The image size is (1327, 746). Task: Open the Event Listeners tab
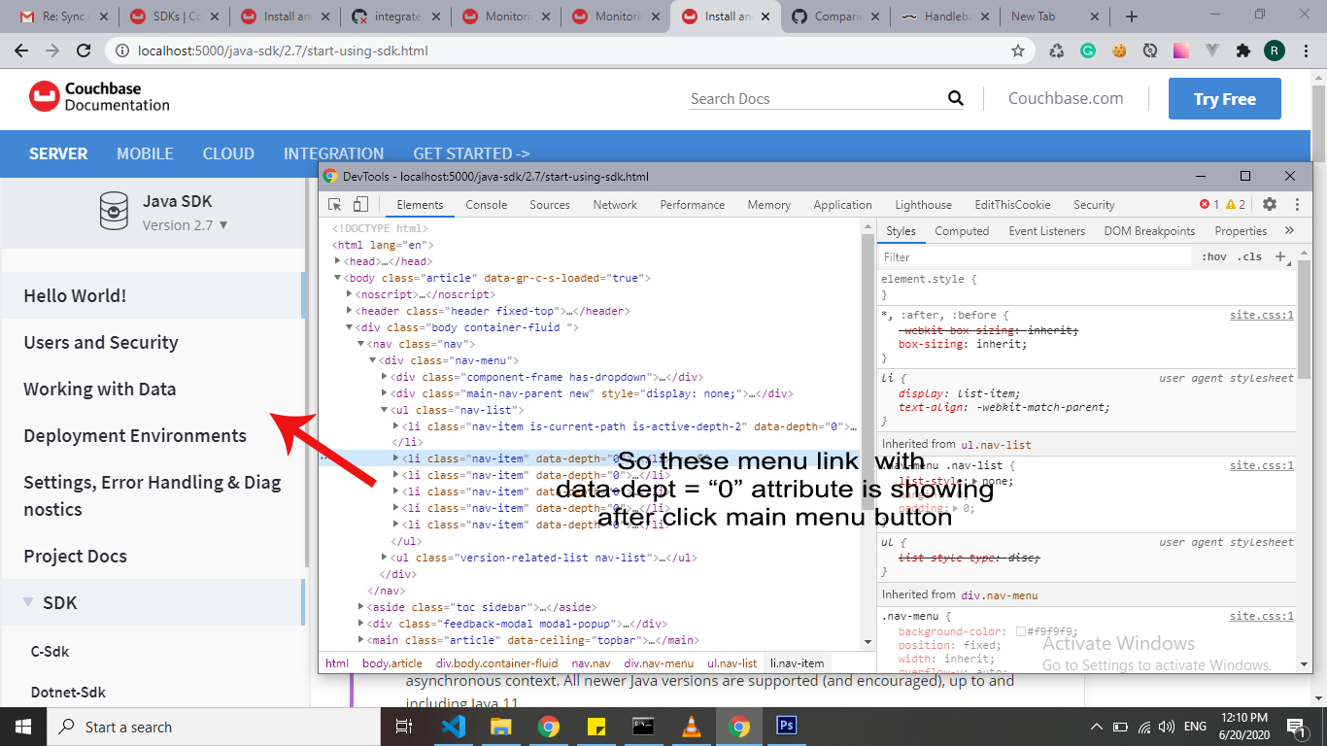click(x=1046, y=231)
